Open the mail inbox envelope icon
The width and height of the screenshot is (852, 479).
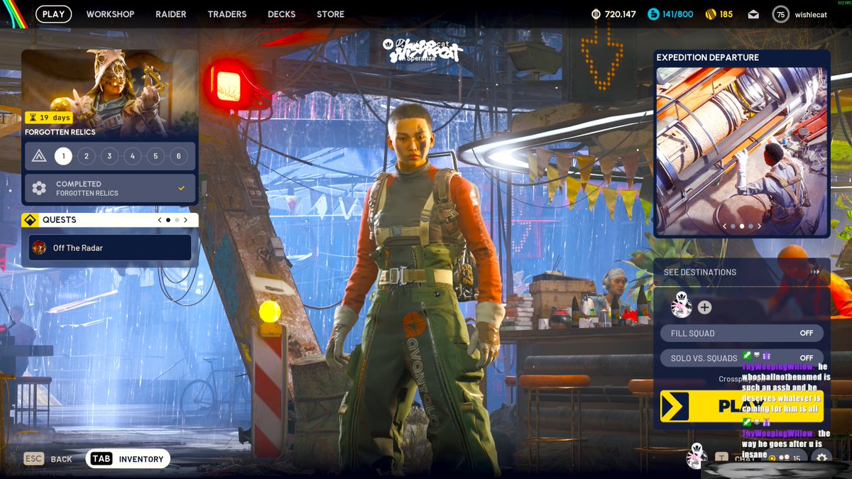tap(753, 14)
